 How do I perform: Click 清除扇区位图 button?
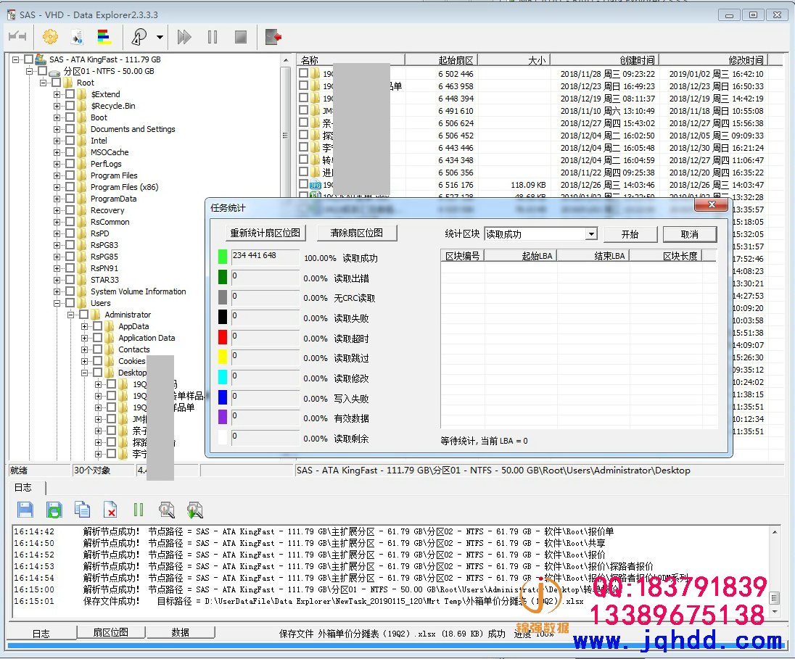356,233
